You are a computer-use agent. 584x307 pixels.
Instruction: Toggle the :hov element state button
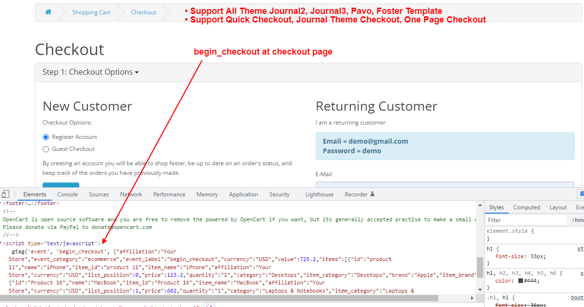[577, 220]
